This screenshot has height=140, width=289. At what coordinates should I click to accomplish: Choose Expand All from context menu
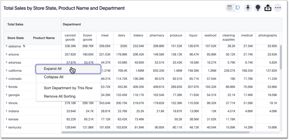tap(53, 69)
